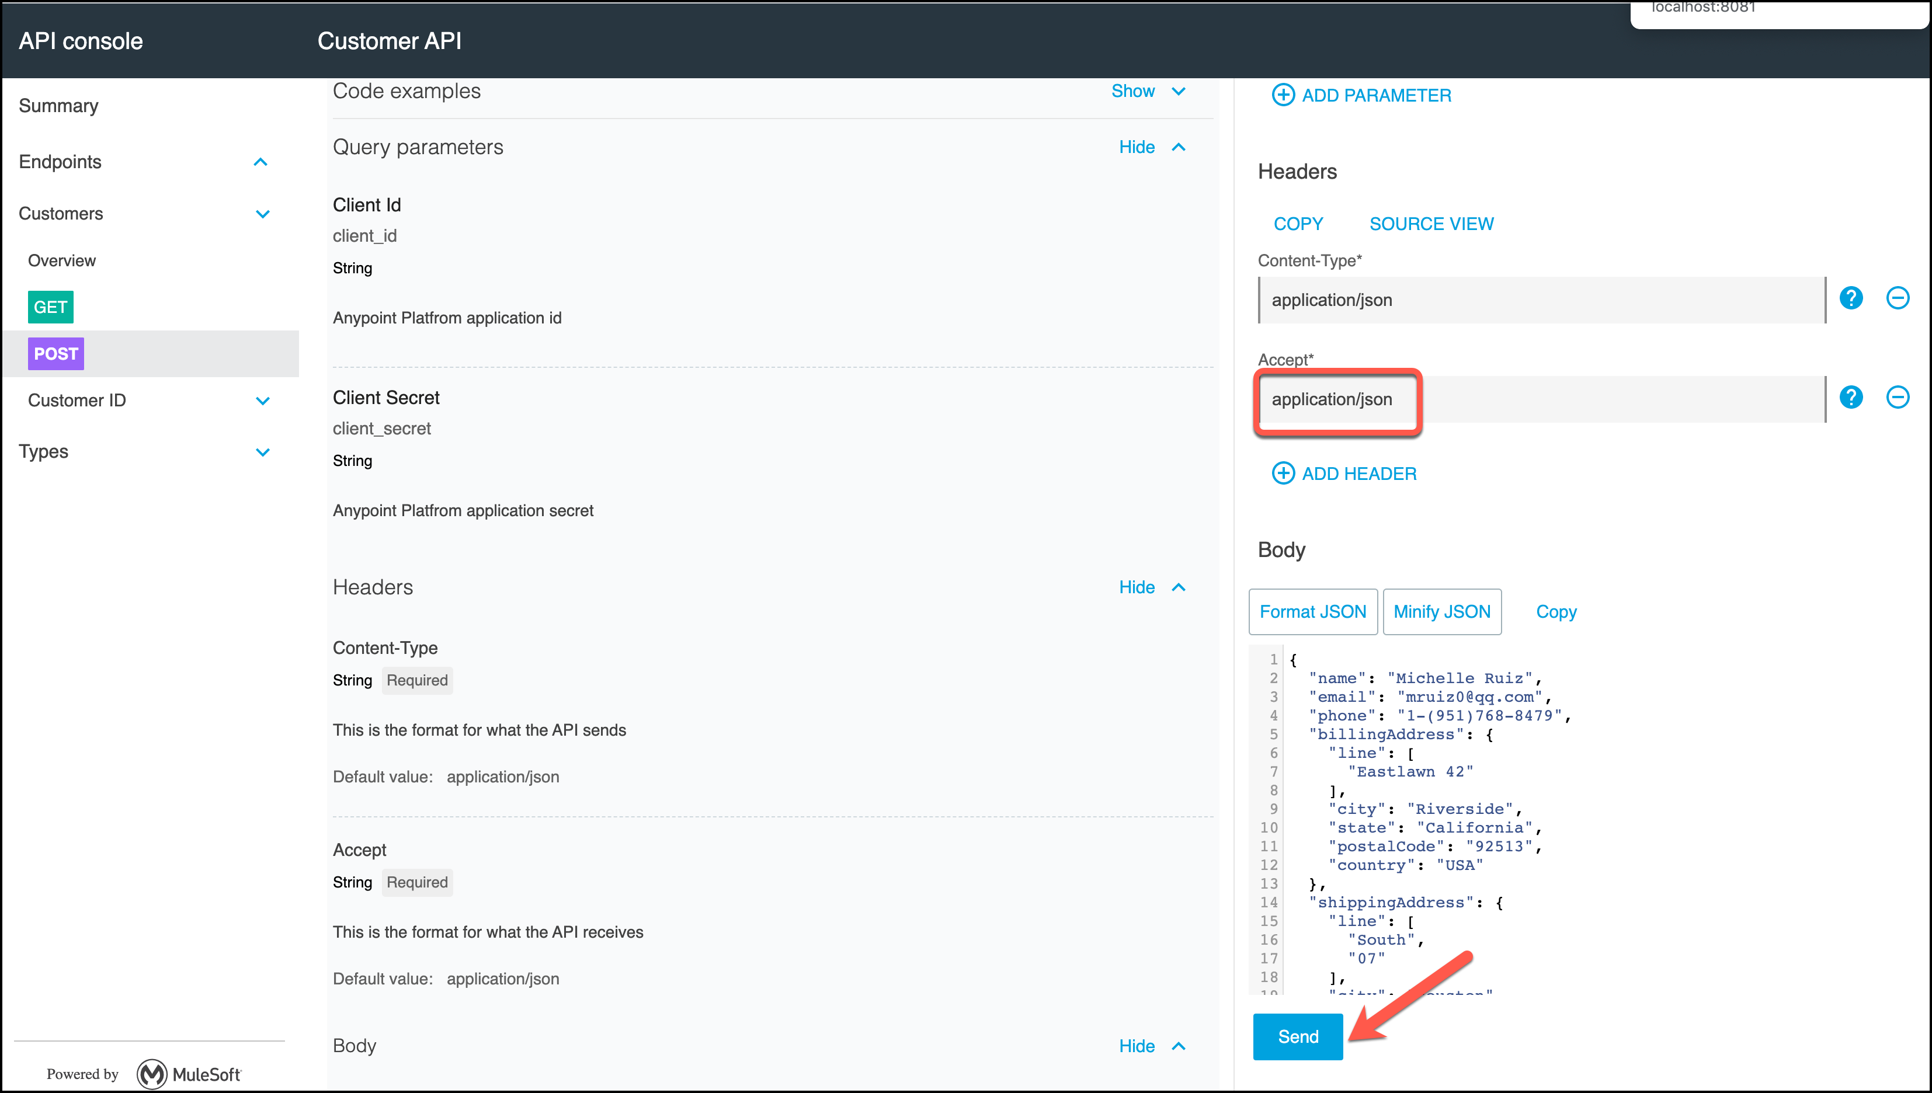Click the Accept value input field

pyautogui.click(x=1541, y=399)
